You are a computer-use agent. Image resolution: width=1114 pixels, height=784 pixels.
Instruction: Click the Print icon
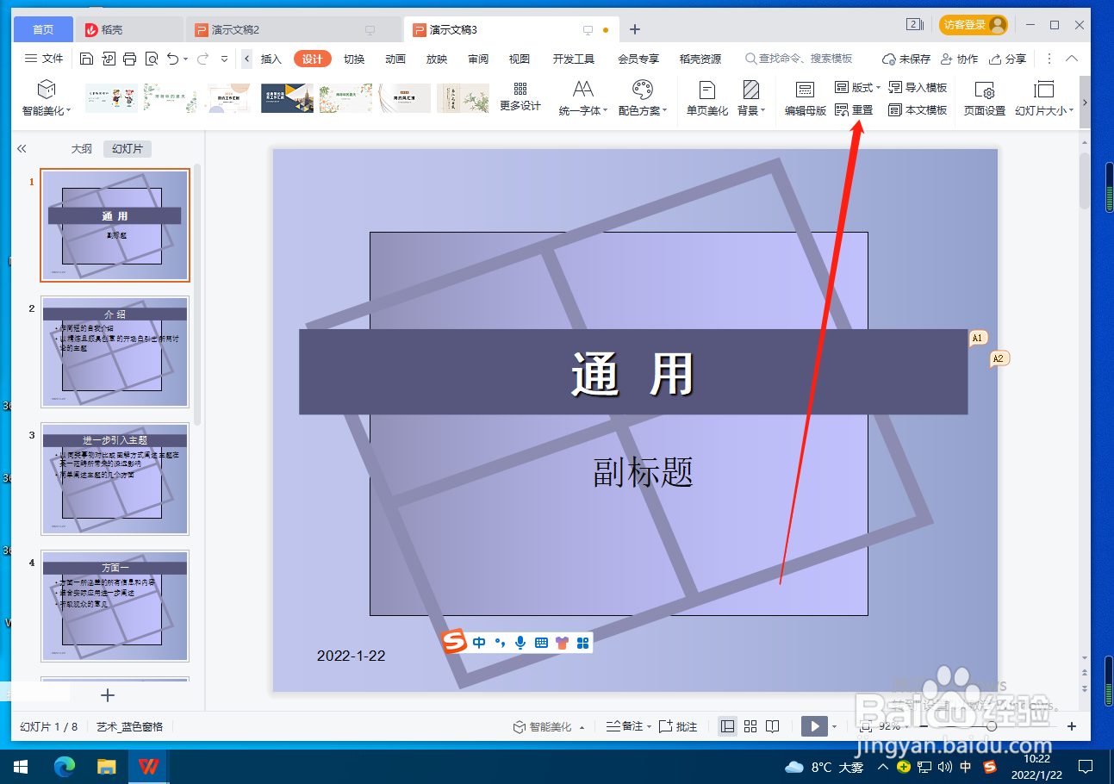(x=130, y=59)
